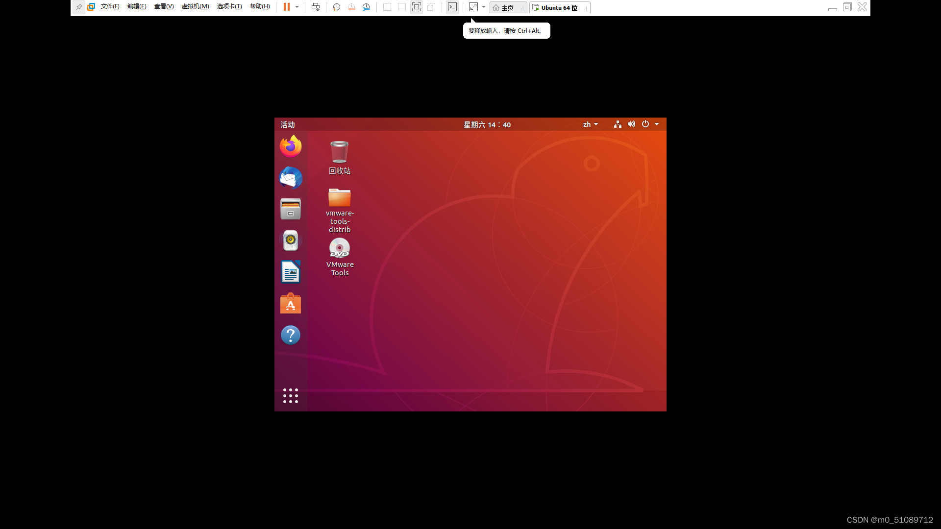Select the vmware-tools-distrib desktop folder
Viewport: 941px width, 529px height.
340,198
